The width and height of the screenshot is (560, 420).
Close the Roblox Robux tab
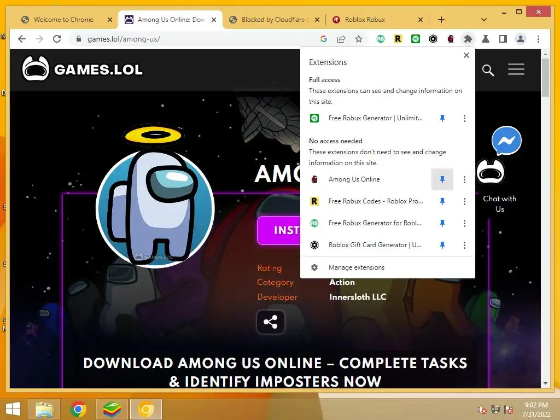click(x=421, y=20)
